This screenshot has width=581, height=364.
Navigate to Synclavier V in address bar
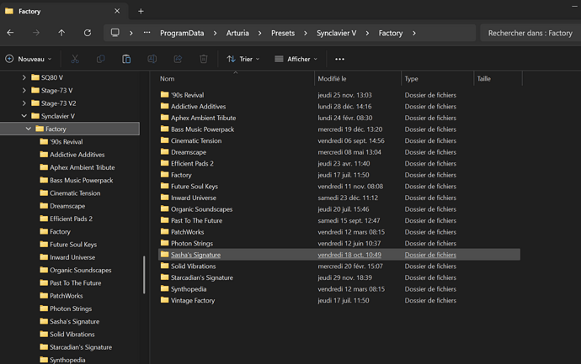337,33
